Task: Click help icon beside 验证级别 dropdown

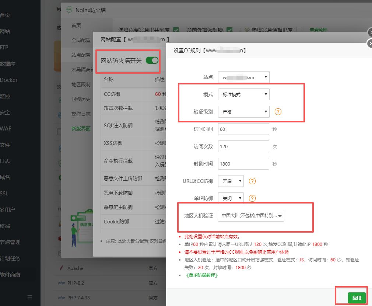Action: [278, 112]
